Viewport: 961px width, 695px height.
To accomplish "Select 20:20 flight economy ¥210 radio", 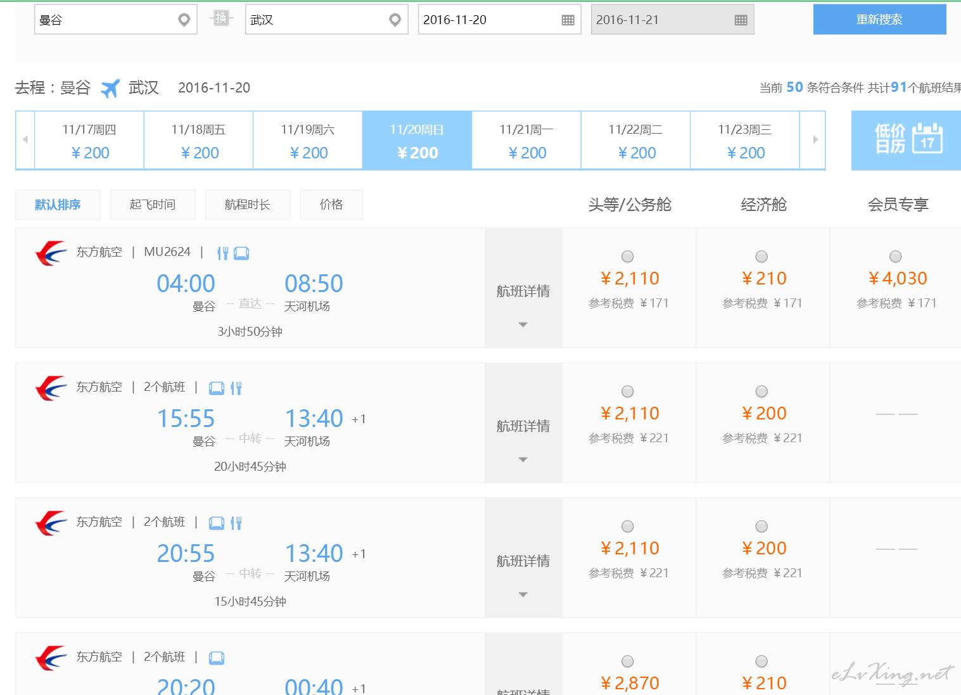I will (762, 661).
